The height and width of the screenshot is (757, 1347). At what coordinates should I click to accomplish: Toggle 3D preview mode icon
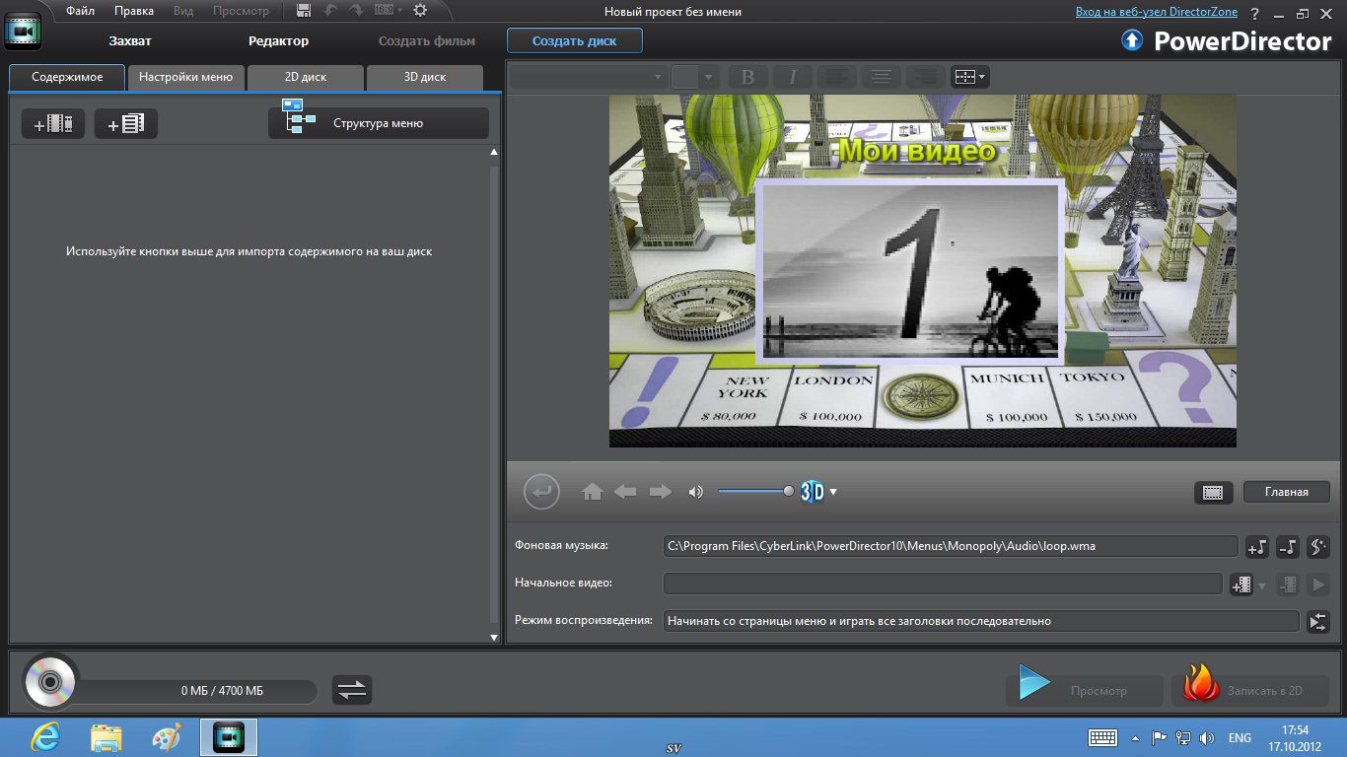(x=812, y=492)
